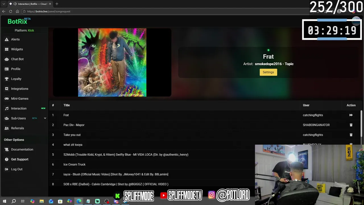Select the Pac Div - Mayor title

[74, 125]
